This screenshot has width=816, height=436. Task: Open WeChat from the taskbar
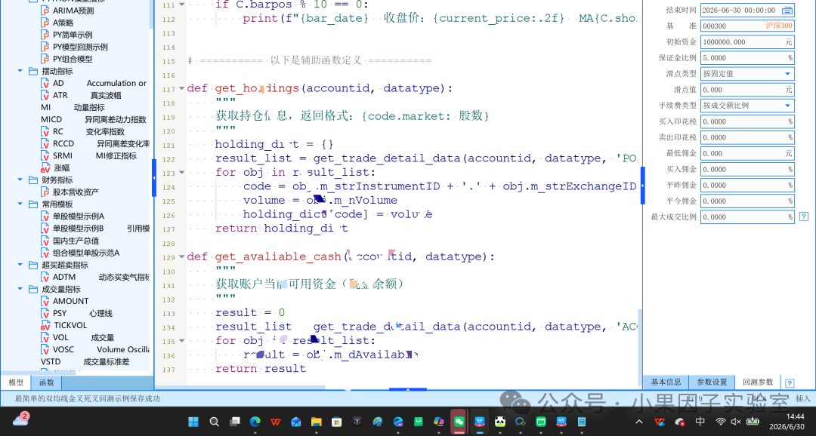459,422
